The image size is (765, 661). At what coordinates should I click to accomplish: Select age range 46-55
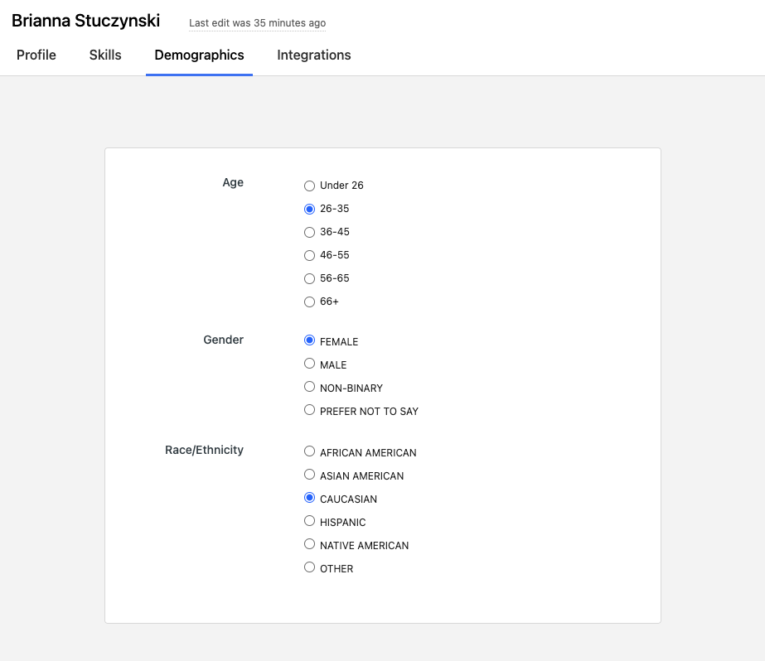(309, 255)
